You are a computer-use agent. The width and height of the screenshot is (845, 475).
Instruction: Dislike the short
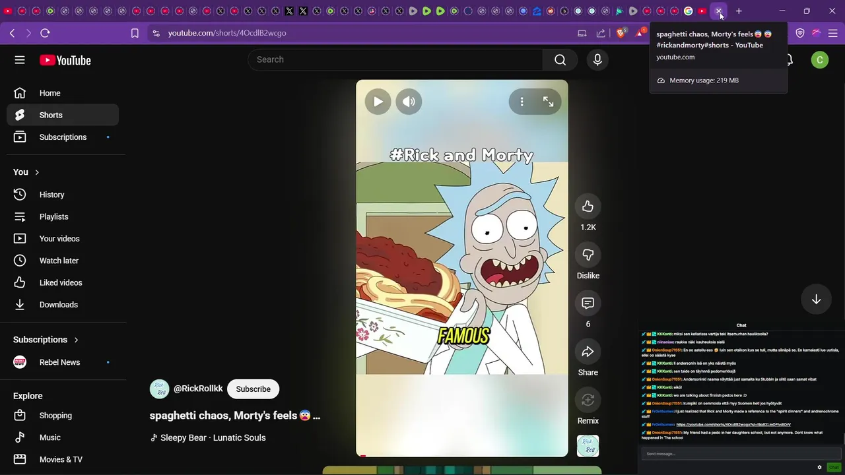point(588,255)
